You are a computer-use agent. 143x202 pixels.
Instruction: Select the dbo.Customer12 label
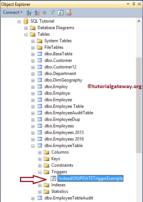[60, 67]
